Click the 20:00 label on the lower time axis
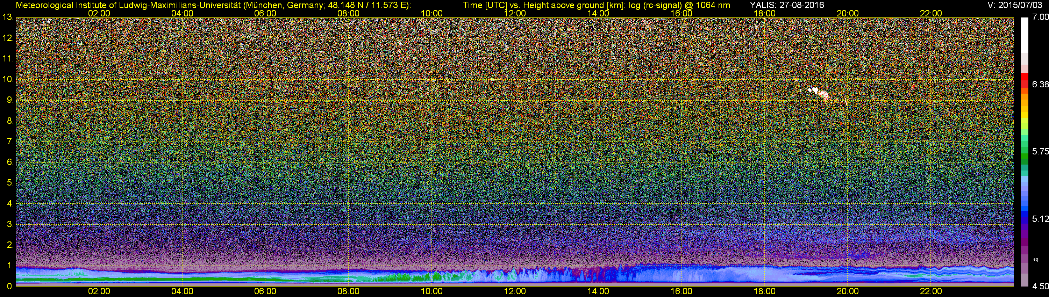The height and width of the screenshot is (297, 1049). coord(848,292)
